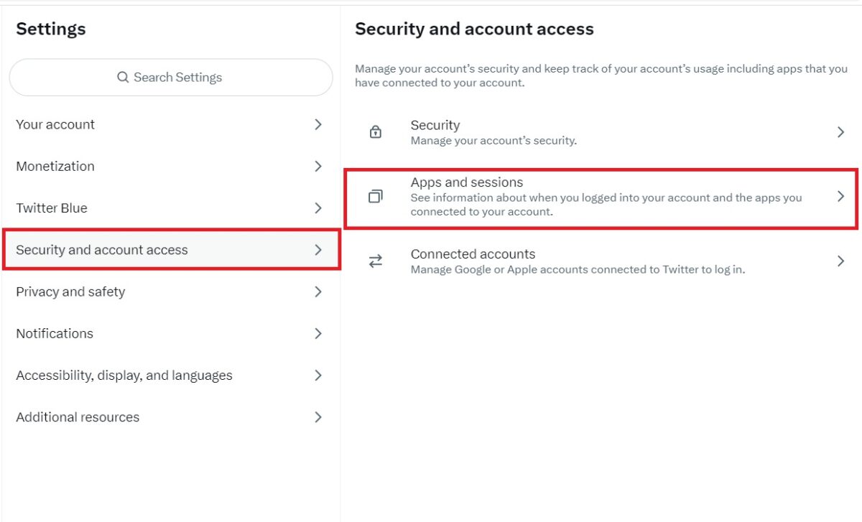Click the Additional resources chevron
This screenshot has height=522, width=862.
[318, 416]
